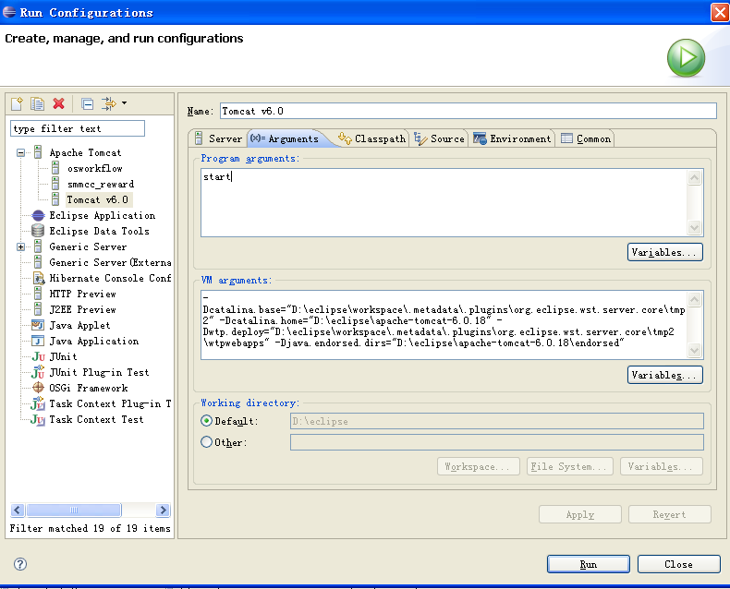Image resolution: width=730 pixels, height=589 pixels.
Task: Click the Task Context Plug-in Test icon
Action: tap(38, 403)
